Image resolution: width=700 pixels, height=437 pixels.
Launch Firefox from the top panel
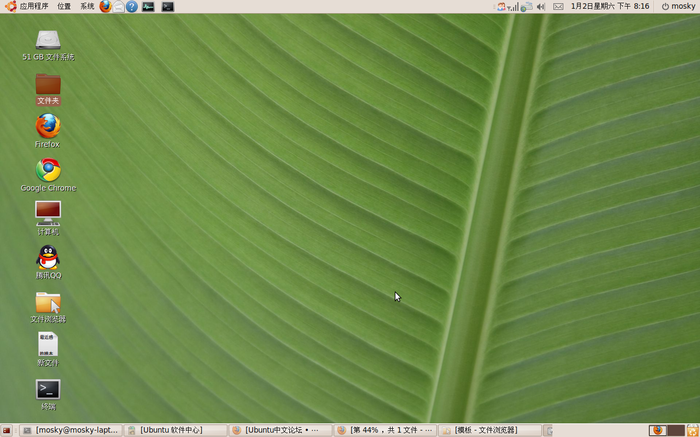106,7
